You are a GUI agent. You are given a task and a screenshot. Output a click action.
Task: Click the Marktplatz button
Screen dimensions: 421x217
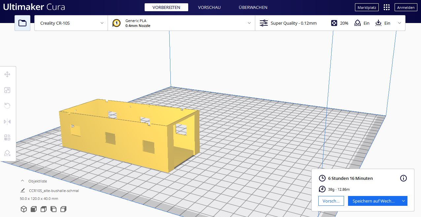[x=367, y=7]
